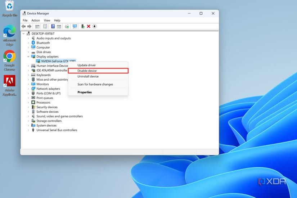The height and width of the screenshot is (198, 297).
Task: Click the Print queues printer icon
Action: (33, 98)
